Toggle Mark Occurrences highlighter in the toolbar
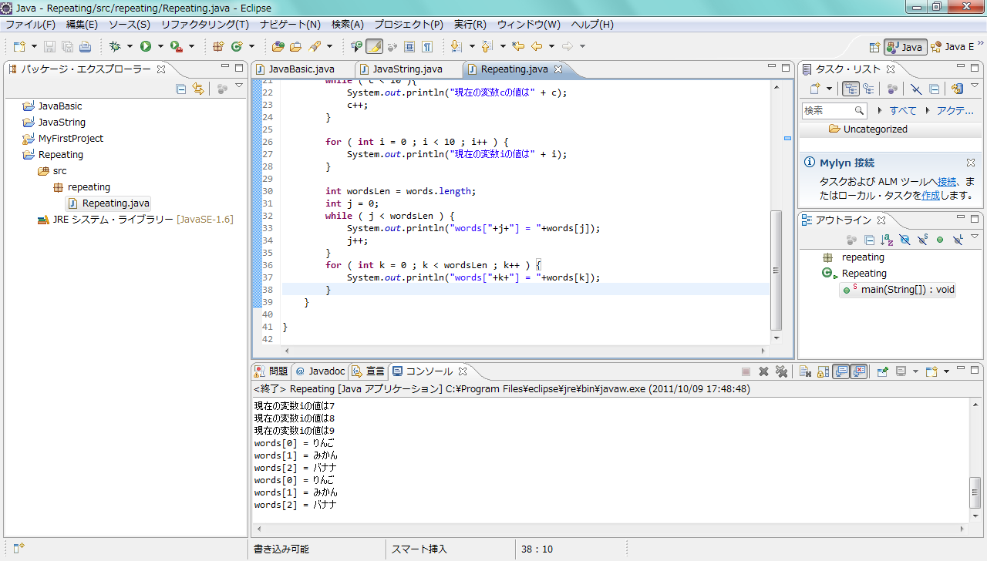The width and height of the screenshot is (987, 561). click(x=374, y=46)
